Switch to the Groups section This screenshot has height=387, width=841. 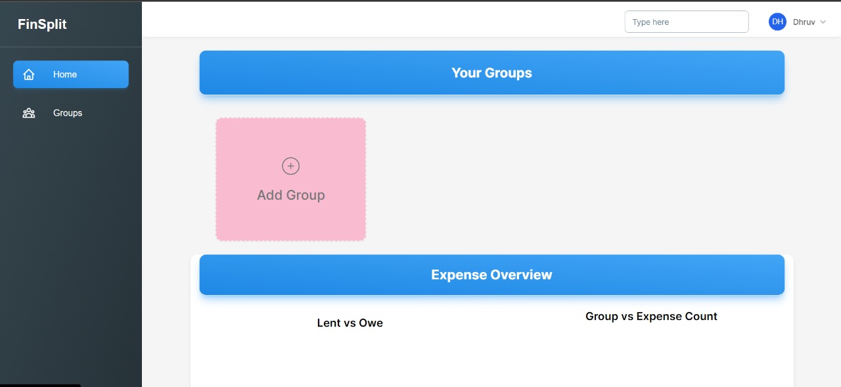click(67, 112)
